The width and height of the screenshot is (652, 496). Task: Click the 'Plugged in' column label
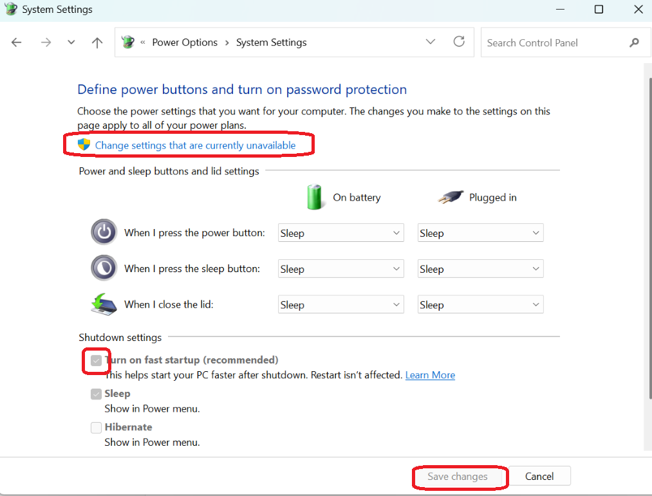[x=493, y=197]
